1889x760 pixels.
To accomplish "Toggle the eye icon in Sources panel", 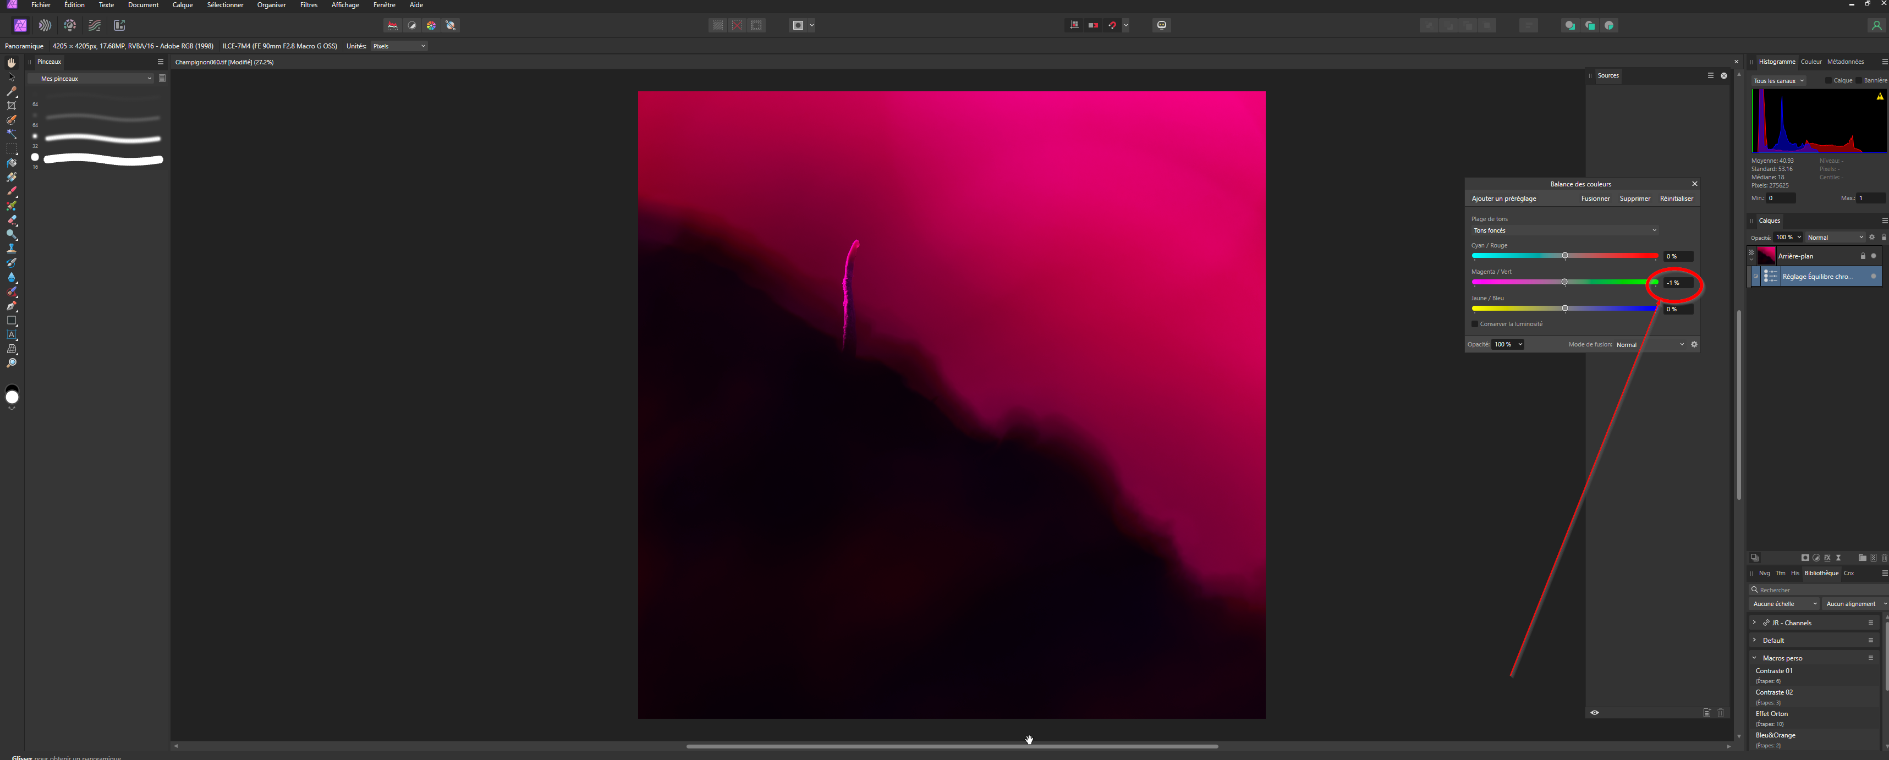I will (x=1594, y=712).
